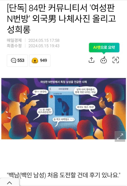Image resolution: width=127 pixels, height=186 pixels.
Task: Select the 2024.05.15 17:58 publish time
Action: (44, 40)
